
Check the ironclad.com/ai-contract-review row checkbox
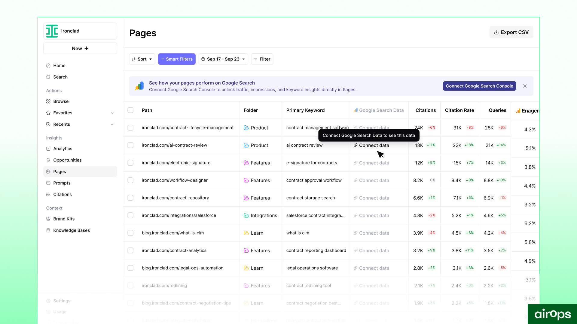click(x=130, y=145)
